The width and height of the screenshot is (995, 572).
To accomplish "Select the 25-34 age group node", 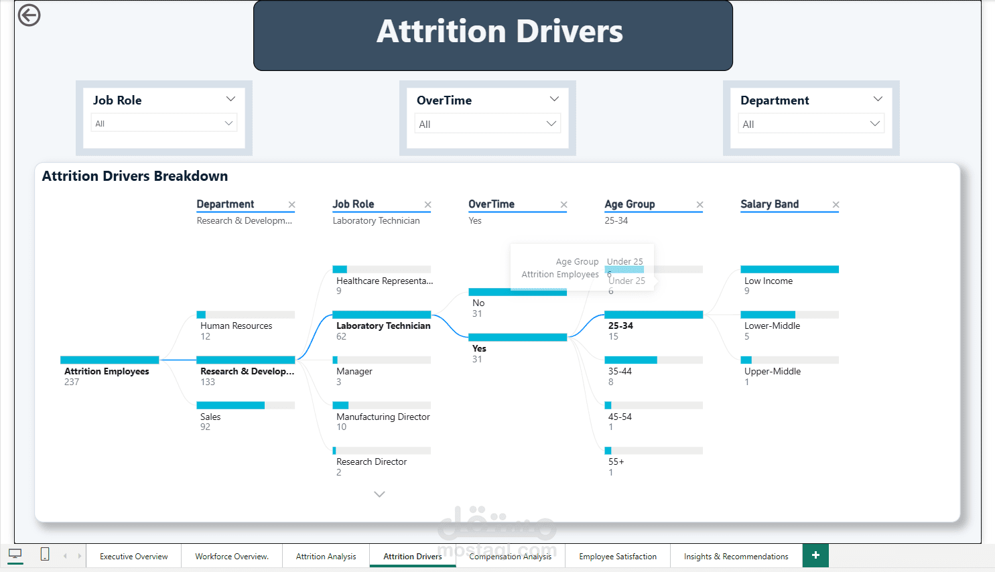I will coord(654,326).
